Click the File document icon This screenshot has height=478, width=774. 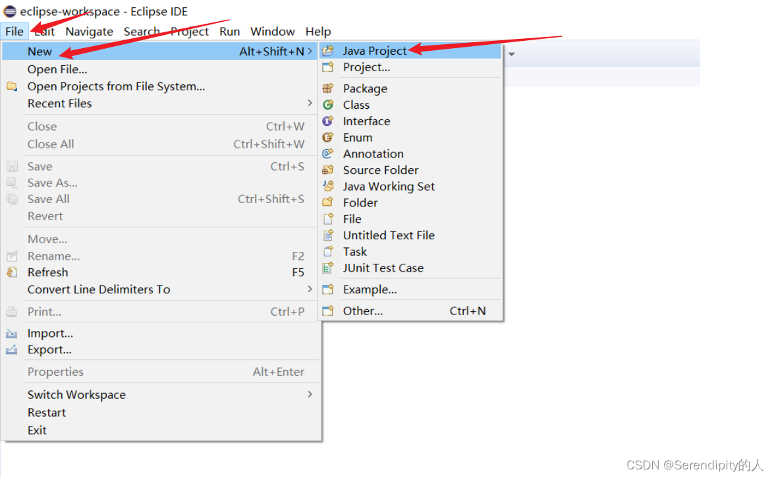point(328,219)
